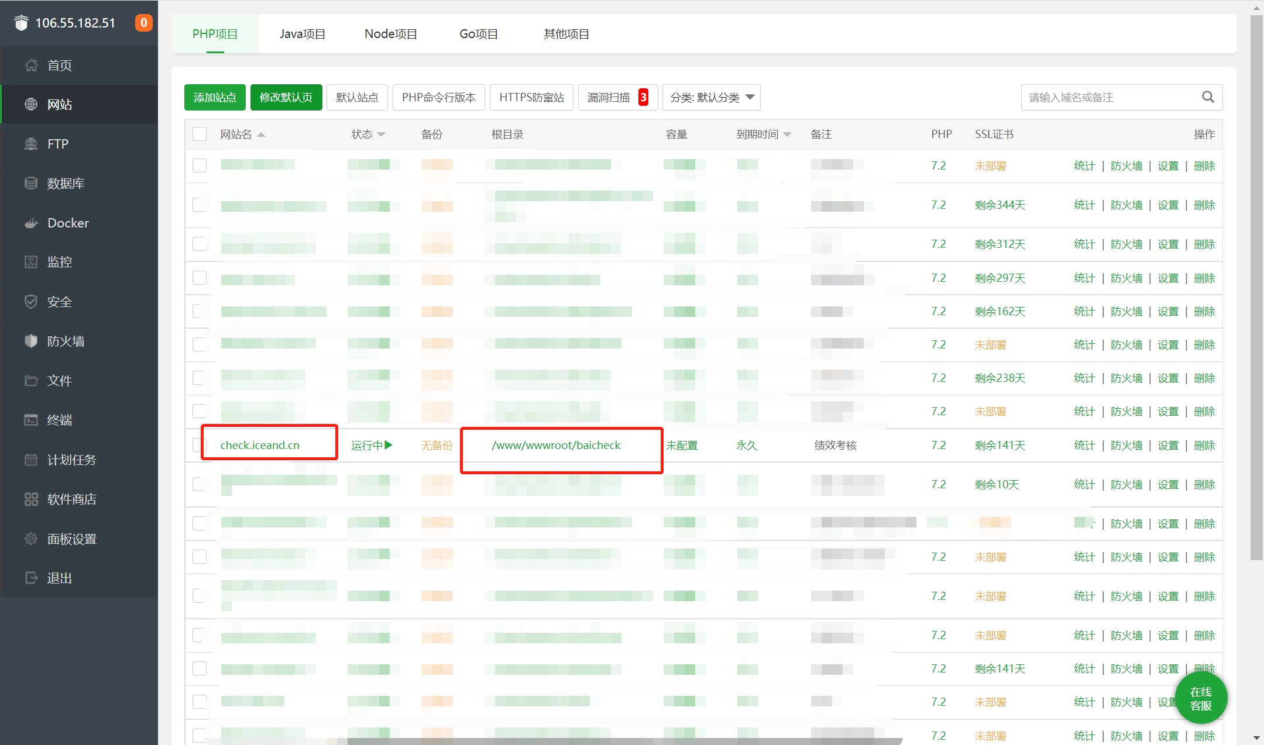The height and width of the screenshot is (745, 1264).
Task: Click the Docker whale icon
Action: tap(31, 223)
